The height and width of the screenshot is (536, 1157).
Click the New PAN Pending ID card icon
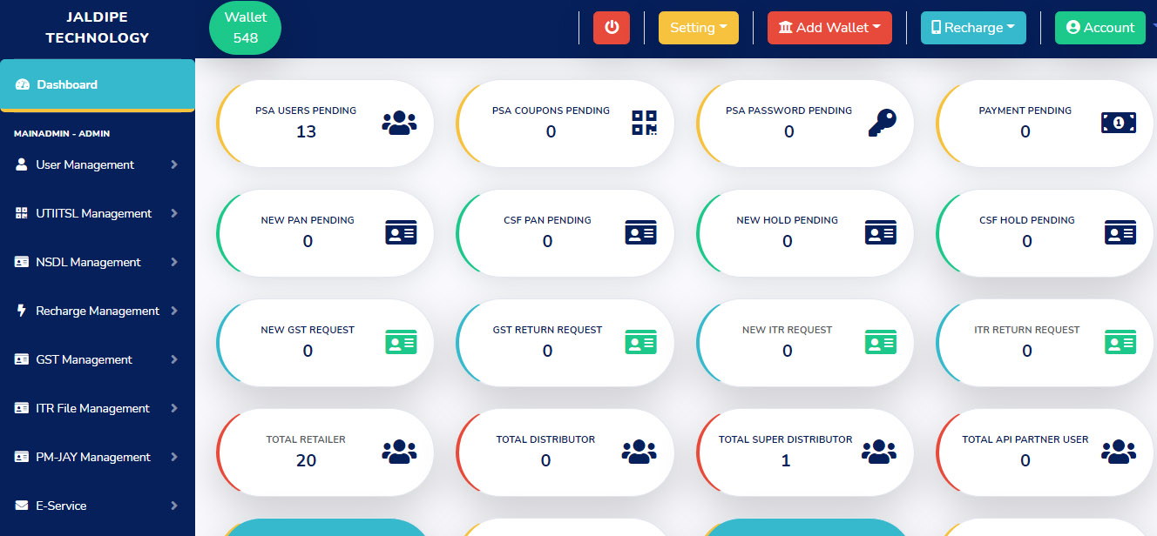[x=401, y=232]
